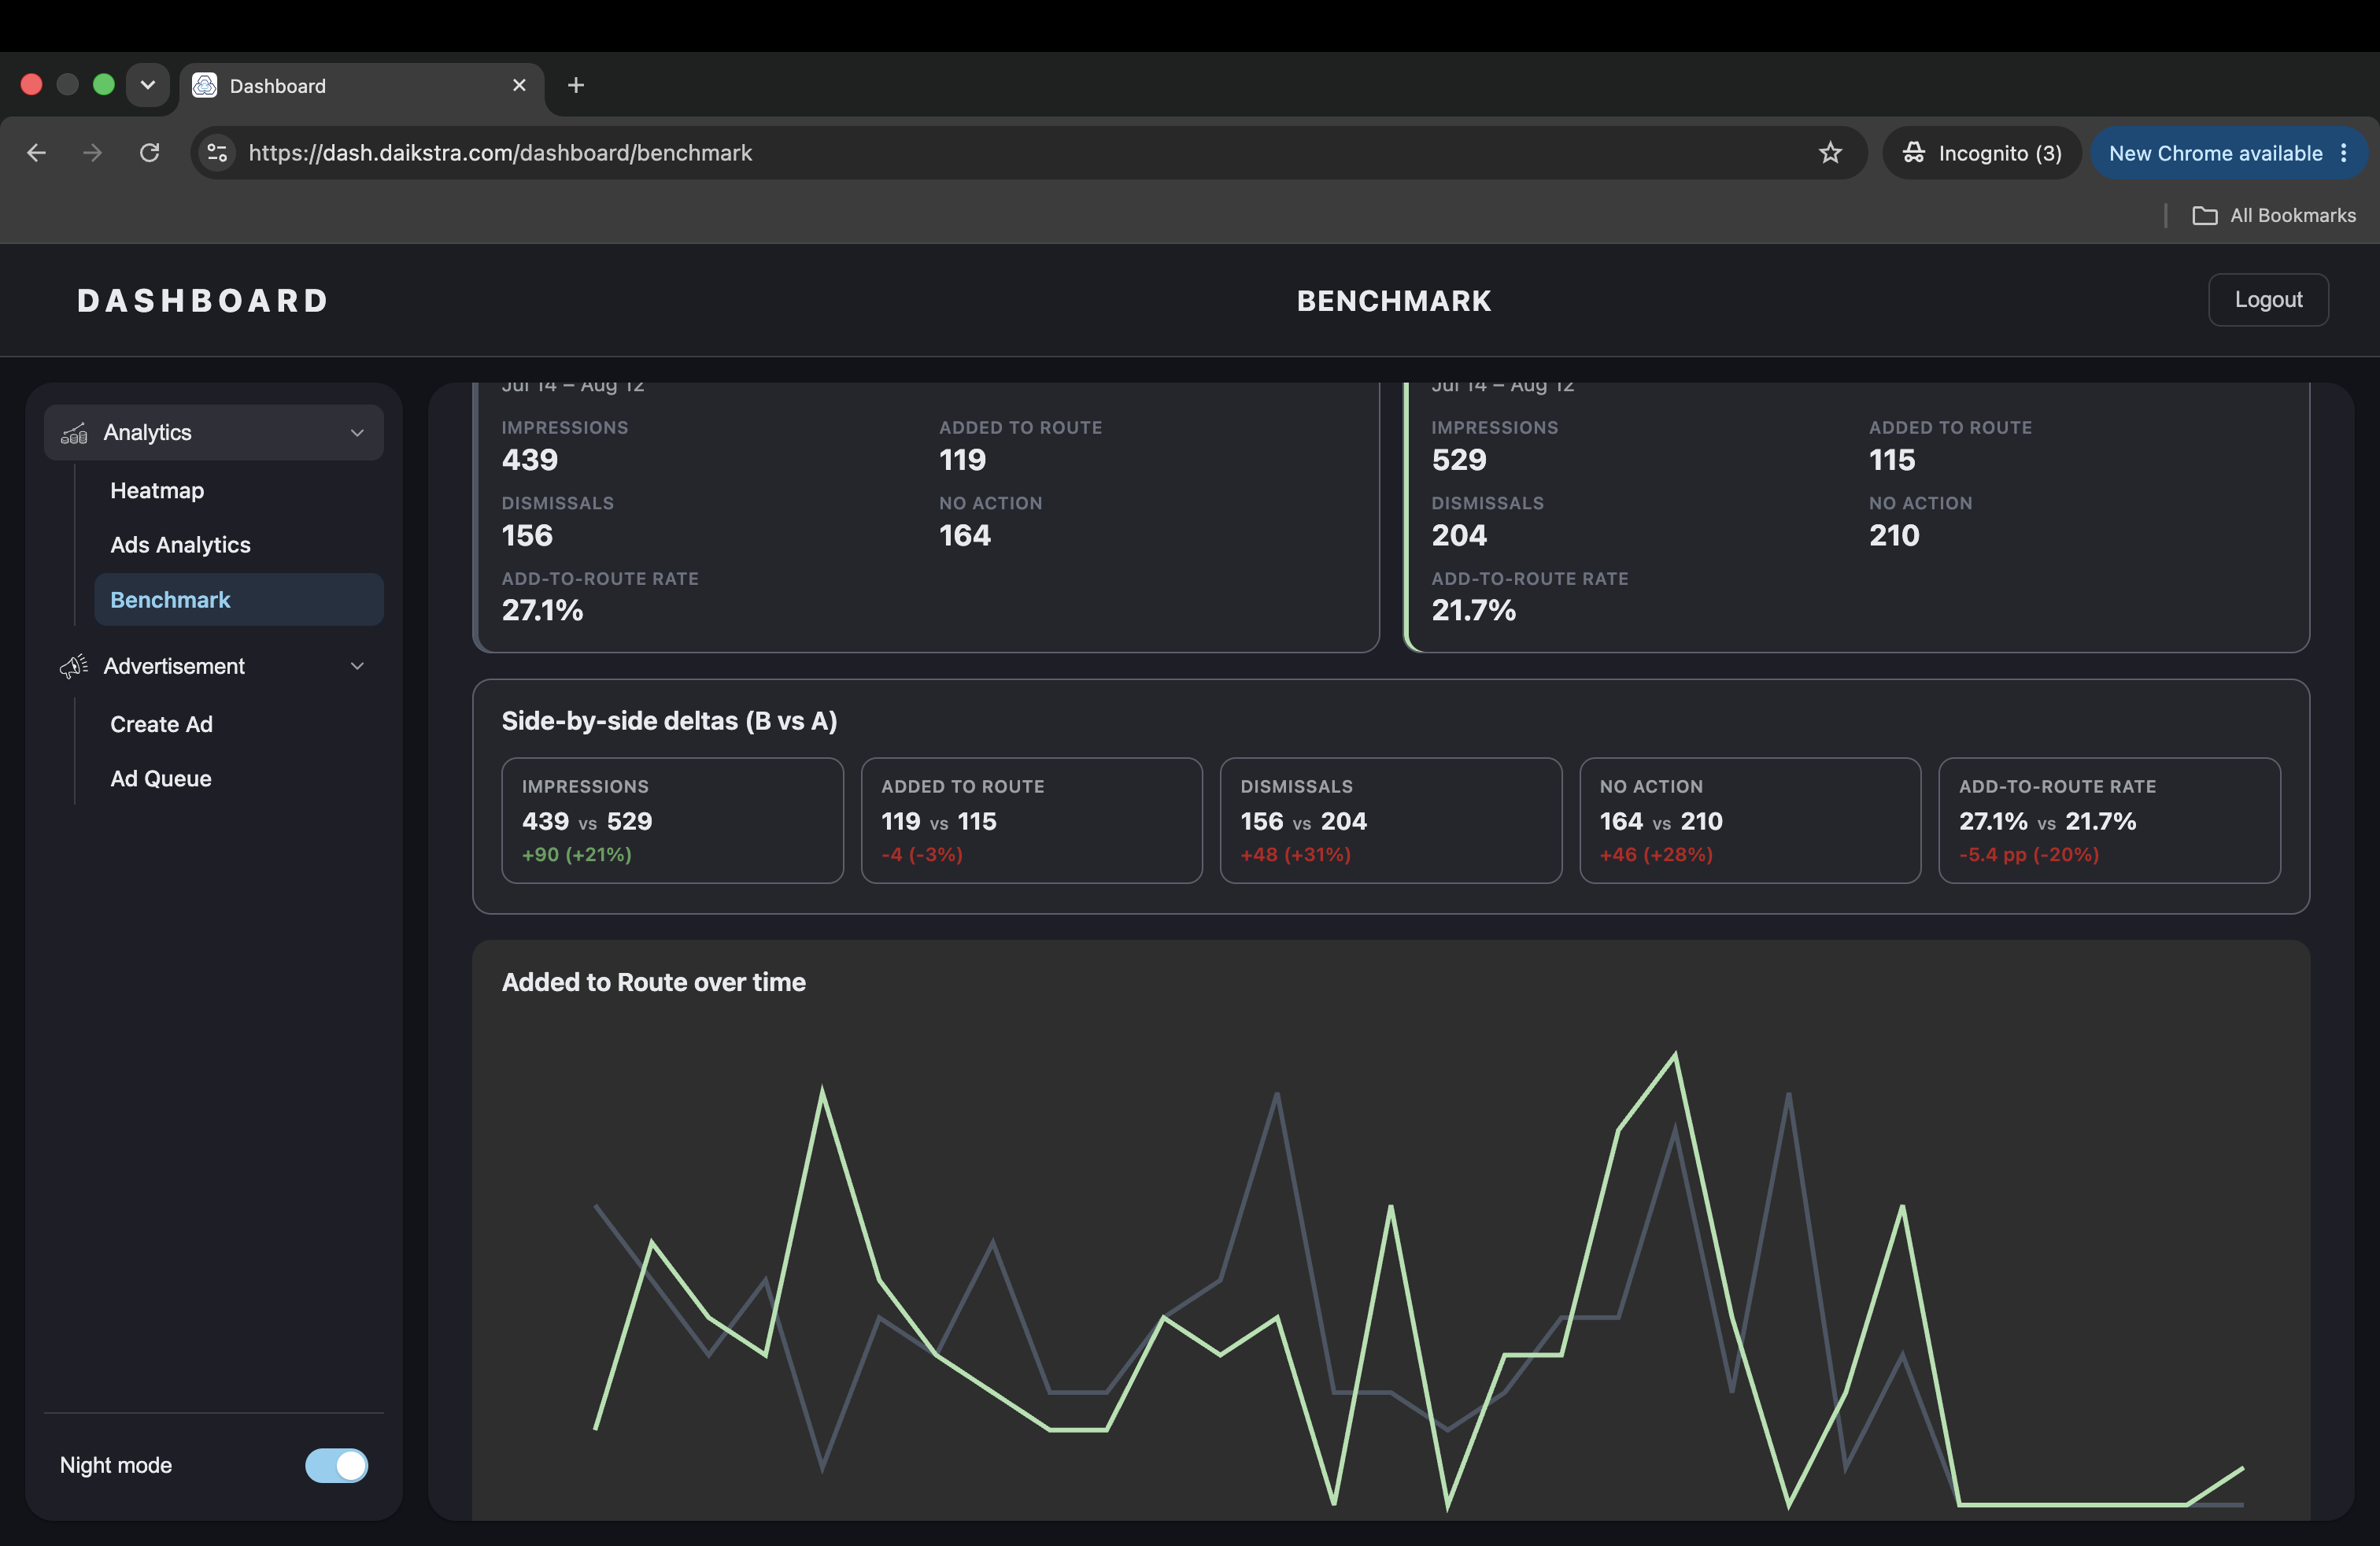Screen dimensions: 2380x1546
Task: Close the Dashboard tab
Action: [x=519, y=86]
